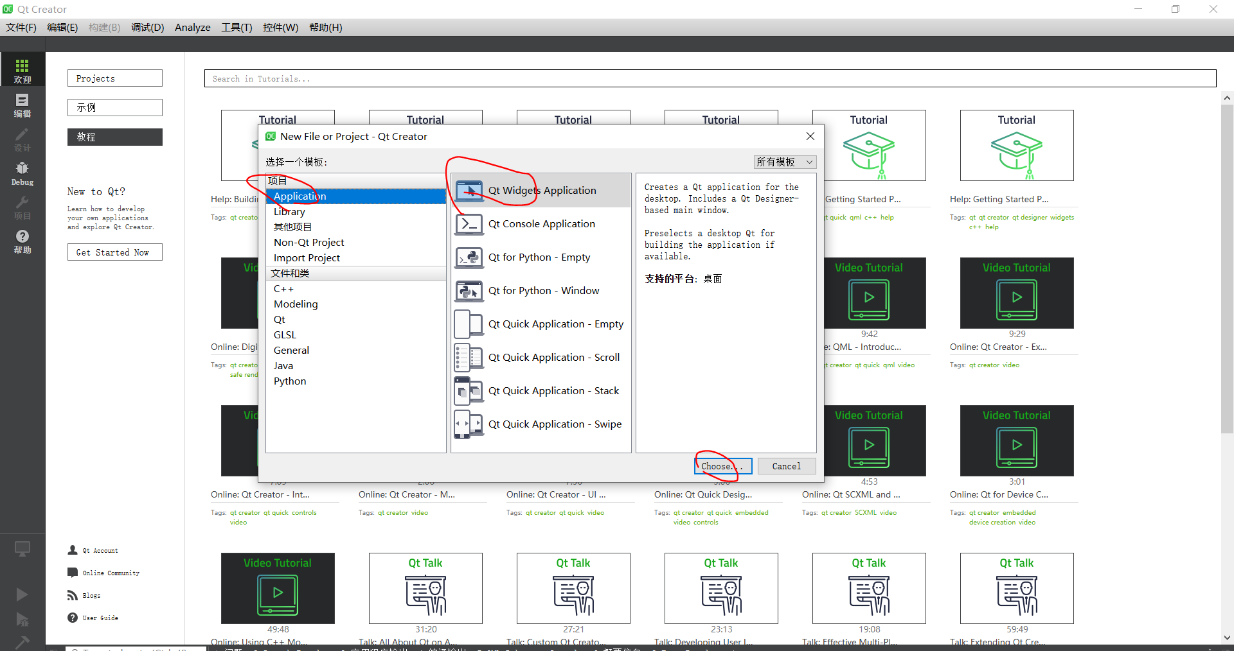Click the 示例 examples button
This screenshot has height=651, width=1234.
point(115,107)
